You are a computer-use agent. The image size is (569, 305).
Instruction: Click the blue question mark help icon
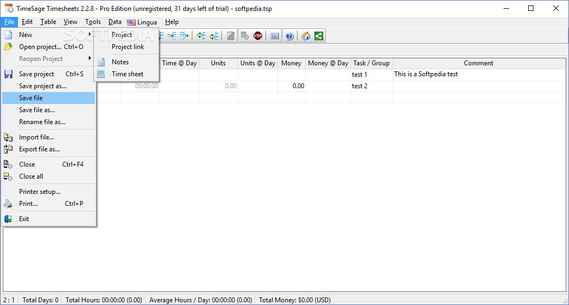point(289,35)
